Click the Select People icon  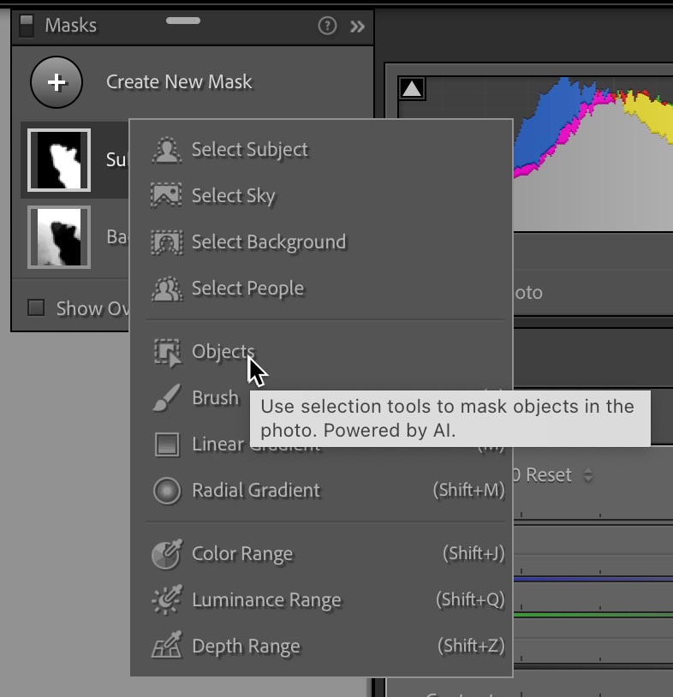click(167, 289)
